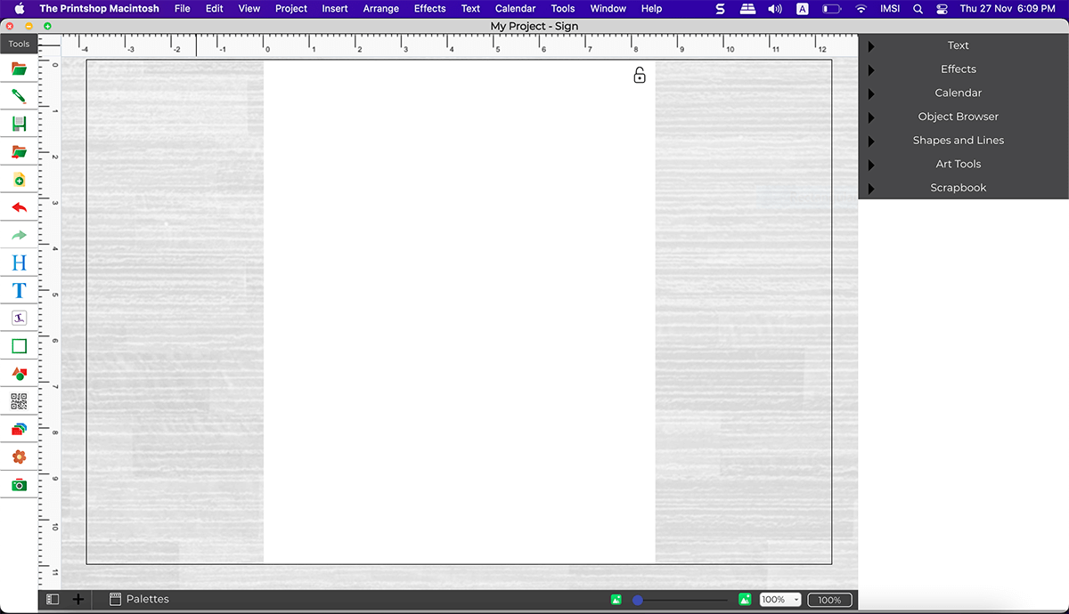The image size is (1069, 614).
Task: Click the zoom slider handle
Action: point(638,600)
